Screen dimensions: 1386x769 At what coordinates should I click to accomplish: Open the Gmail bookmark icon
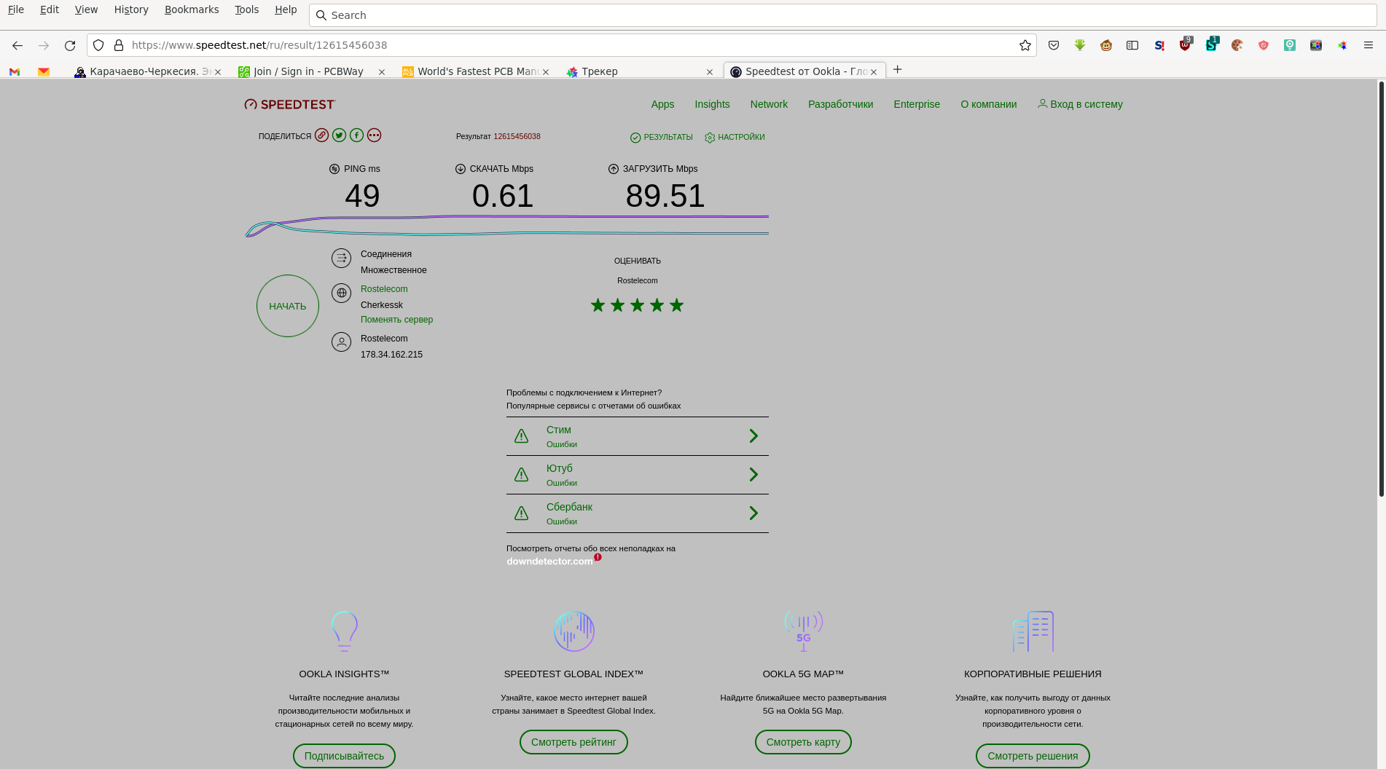click(15, 71)
